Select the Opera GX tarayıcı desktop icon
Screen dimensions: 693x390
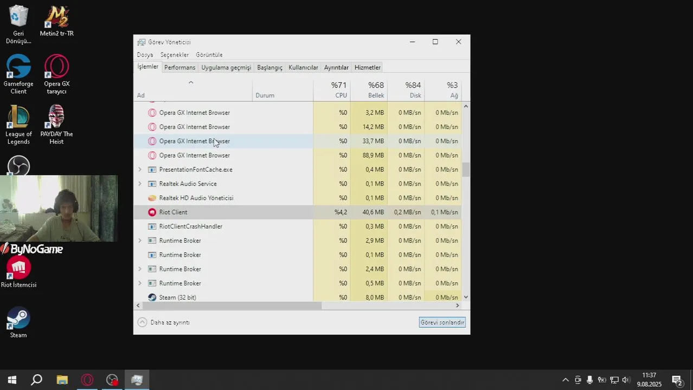(56, 75)
